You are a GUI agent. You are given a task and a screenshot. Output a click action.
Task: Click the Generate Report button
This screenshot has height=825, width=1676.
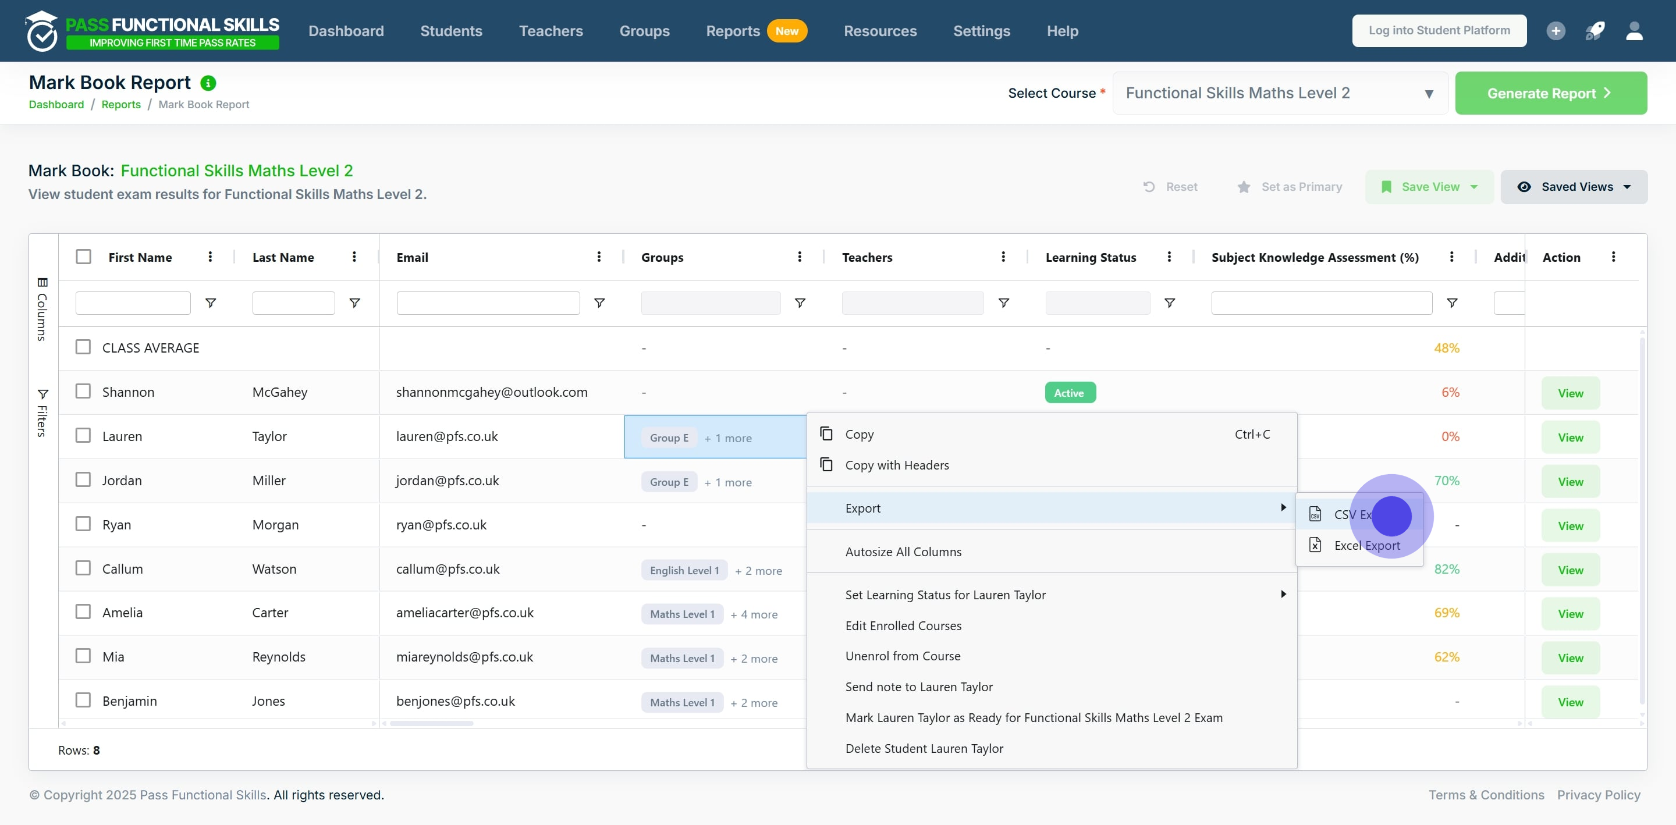[x=1550, y=93]
